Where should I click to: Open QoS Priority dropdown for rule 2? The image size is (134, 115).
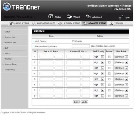coord(98,62)
